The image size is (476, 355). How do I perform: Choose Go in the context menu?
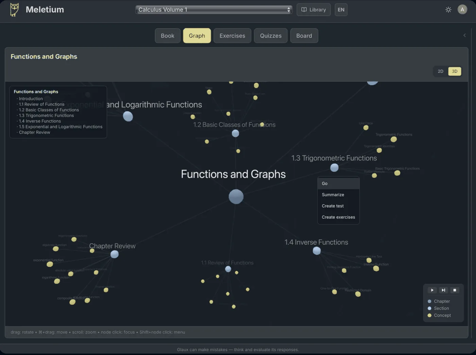click(x=338, y=183)
